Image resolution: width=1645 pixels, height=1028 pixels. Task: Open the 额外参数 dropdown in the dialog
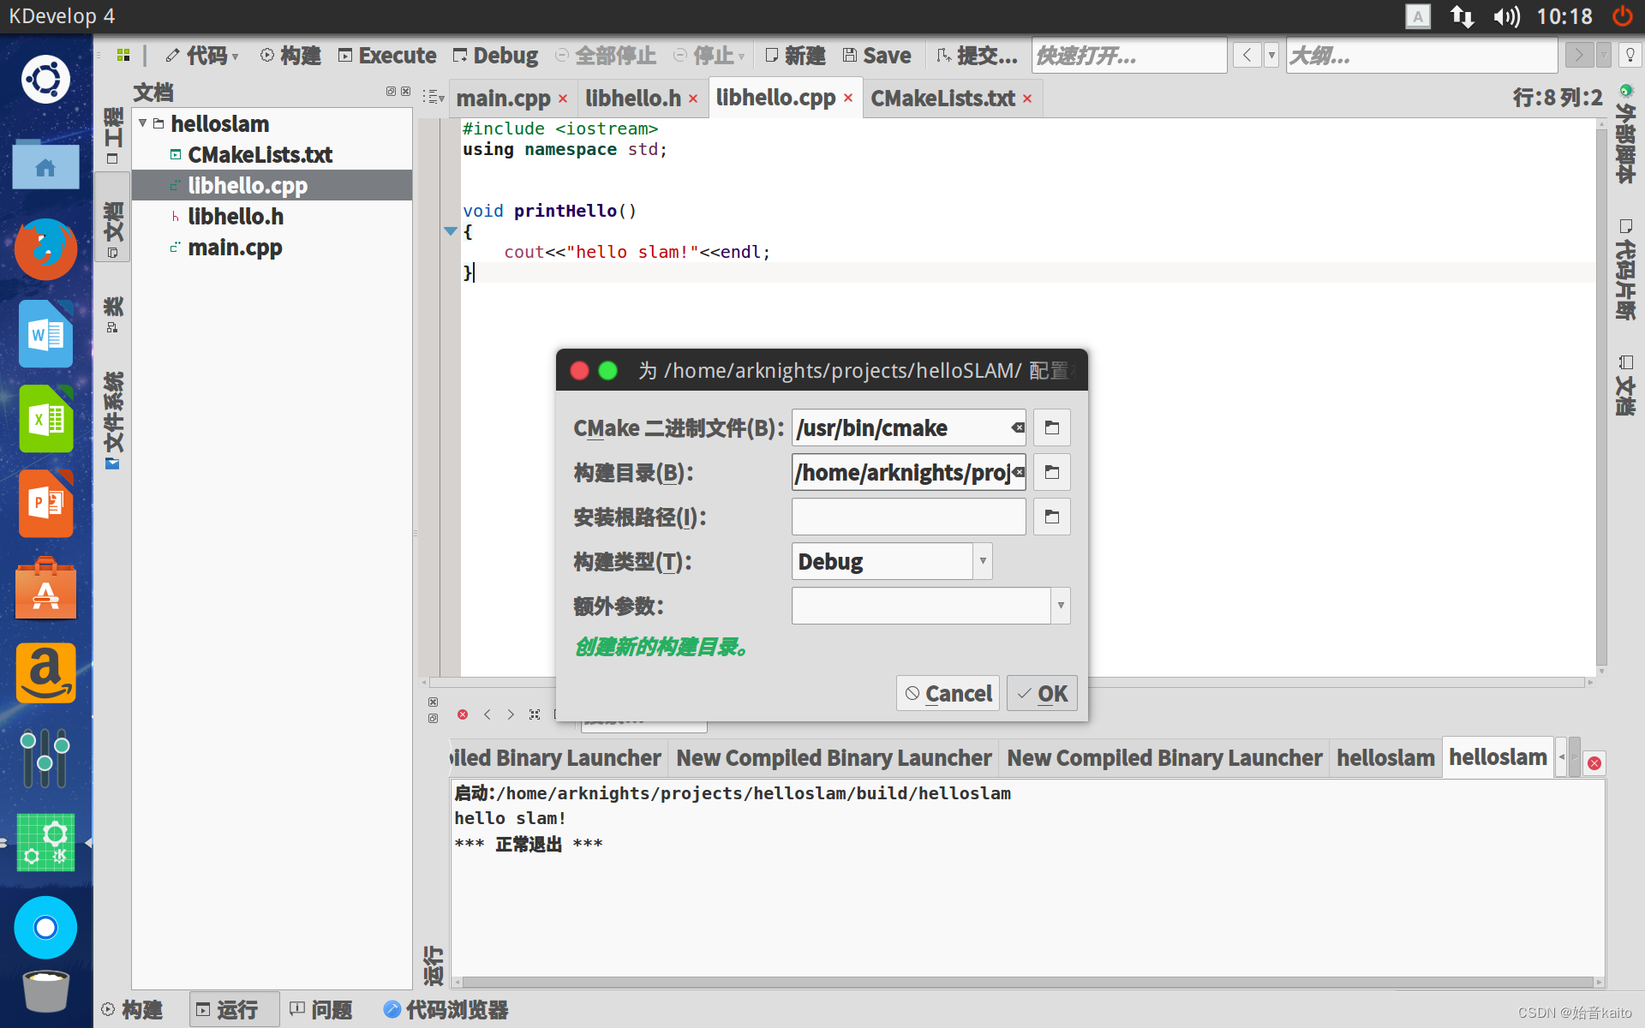coord(1061,606)
